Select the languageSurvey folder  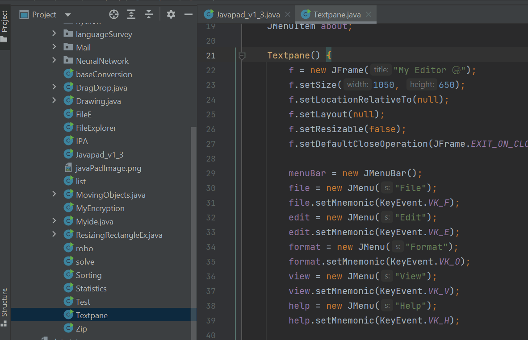pos(104,34)
